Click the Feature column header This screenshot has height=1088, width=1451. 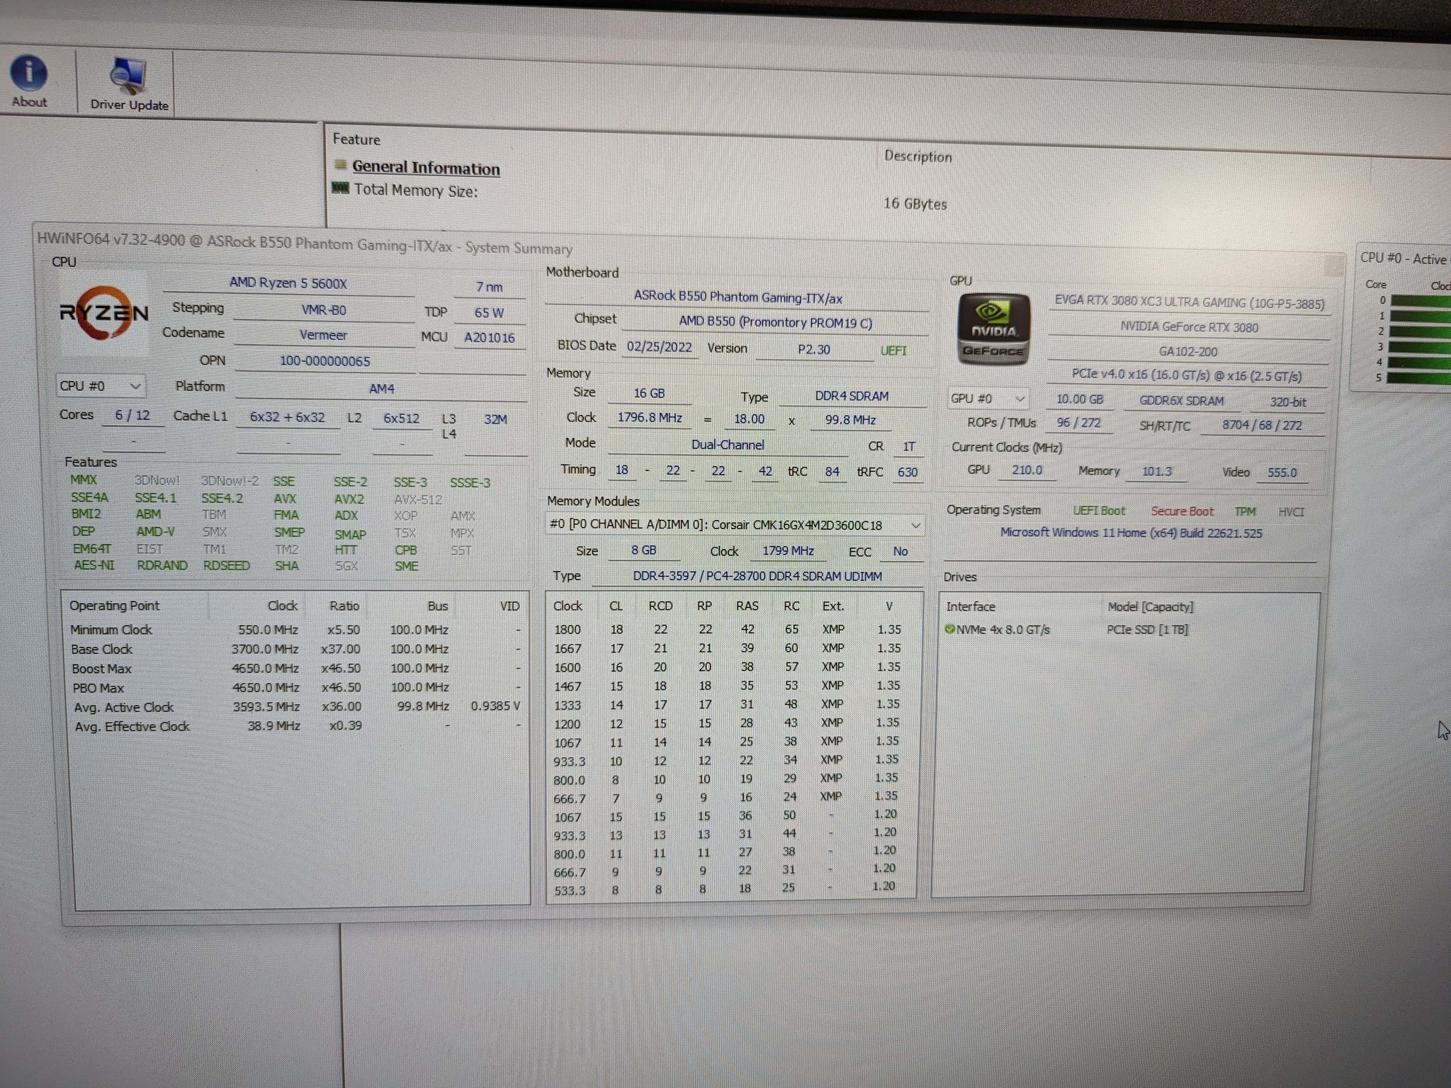point(356,140)
